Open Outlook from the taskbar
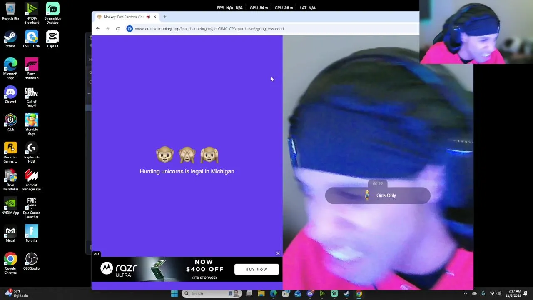533x300 pixels. pyautogui.click(x=298, y=293)
